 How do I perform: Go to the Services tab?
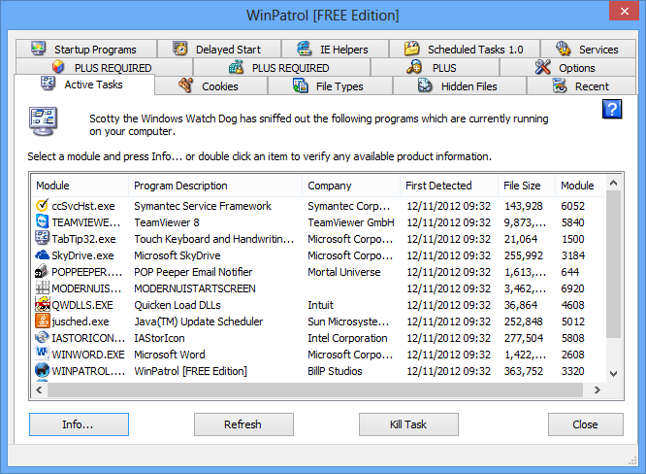point(588,50)
